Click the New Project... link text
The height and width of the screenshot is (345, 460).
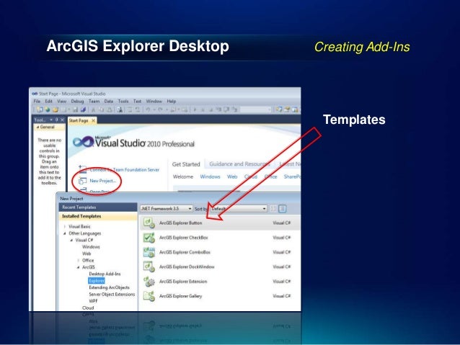coord(102,181)
